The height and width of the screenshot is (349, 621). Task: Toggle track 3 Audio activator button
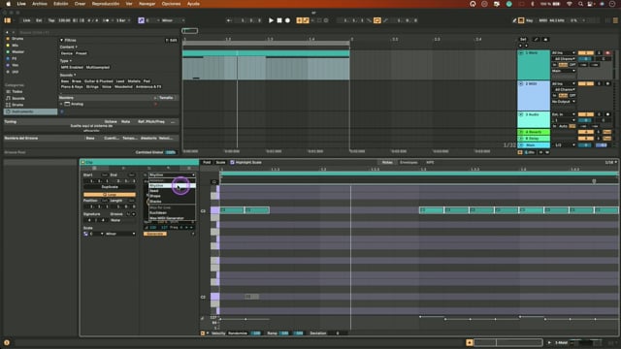pyautogui.click(x=586, y=114)
